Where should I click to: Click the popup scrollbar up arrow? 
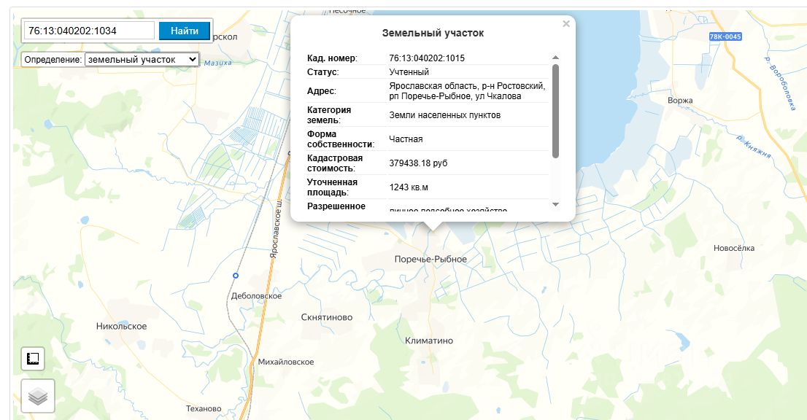(555, 58)
